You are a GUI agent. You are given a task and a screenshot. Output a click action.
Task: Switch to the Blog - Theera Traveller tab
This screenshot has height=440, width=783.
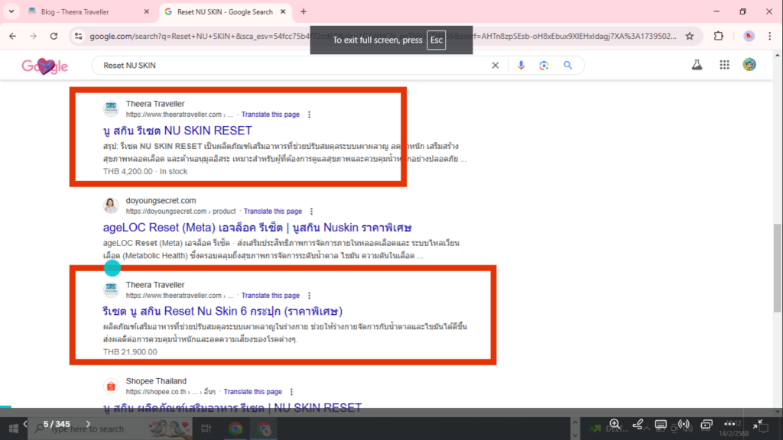coord(76,11)
